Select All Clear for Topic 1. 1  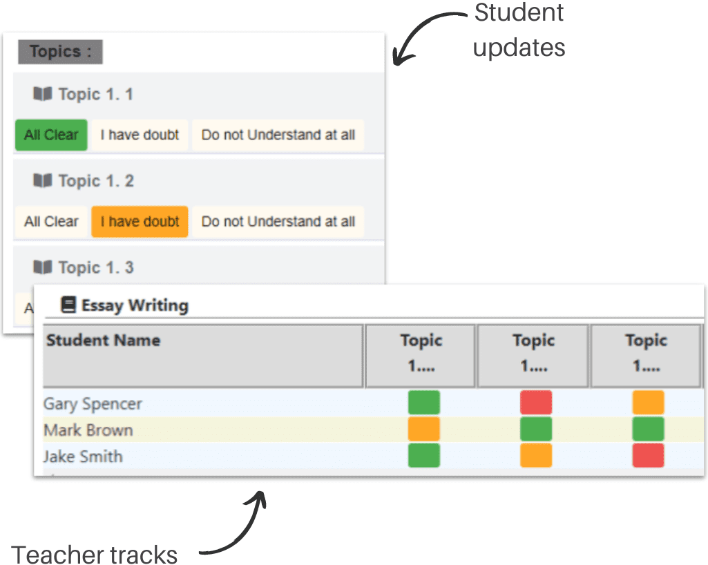point(51,135)
